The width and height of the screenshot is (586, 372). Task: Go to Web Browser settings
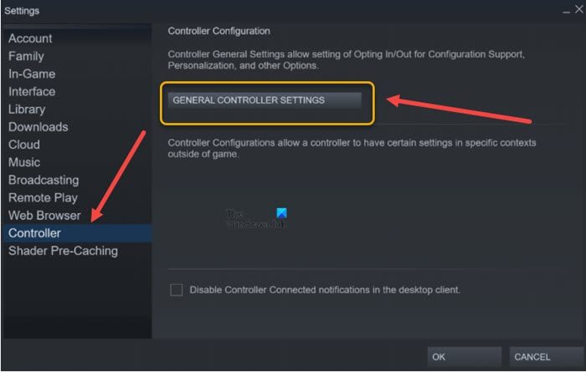[44, 216]
